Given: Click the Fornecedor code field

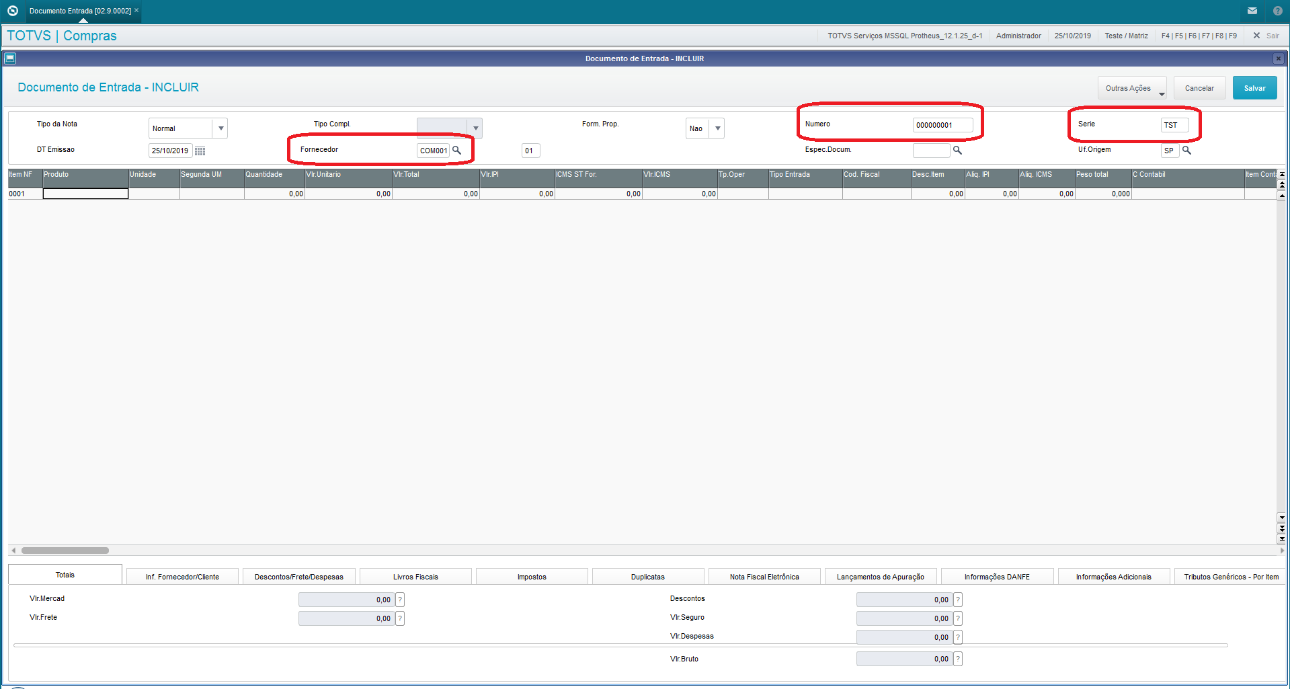Looking at the screenshot, I should 433,151.
